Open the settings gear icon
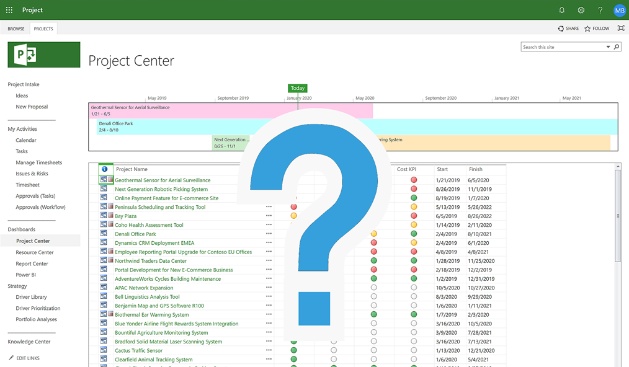The height and width of the screenshot is (367, 629). coord(581,10)
